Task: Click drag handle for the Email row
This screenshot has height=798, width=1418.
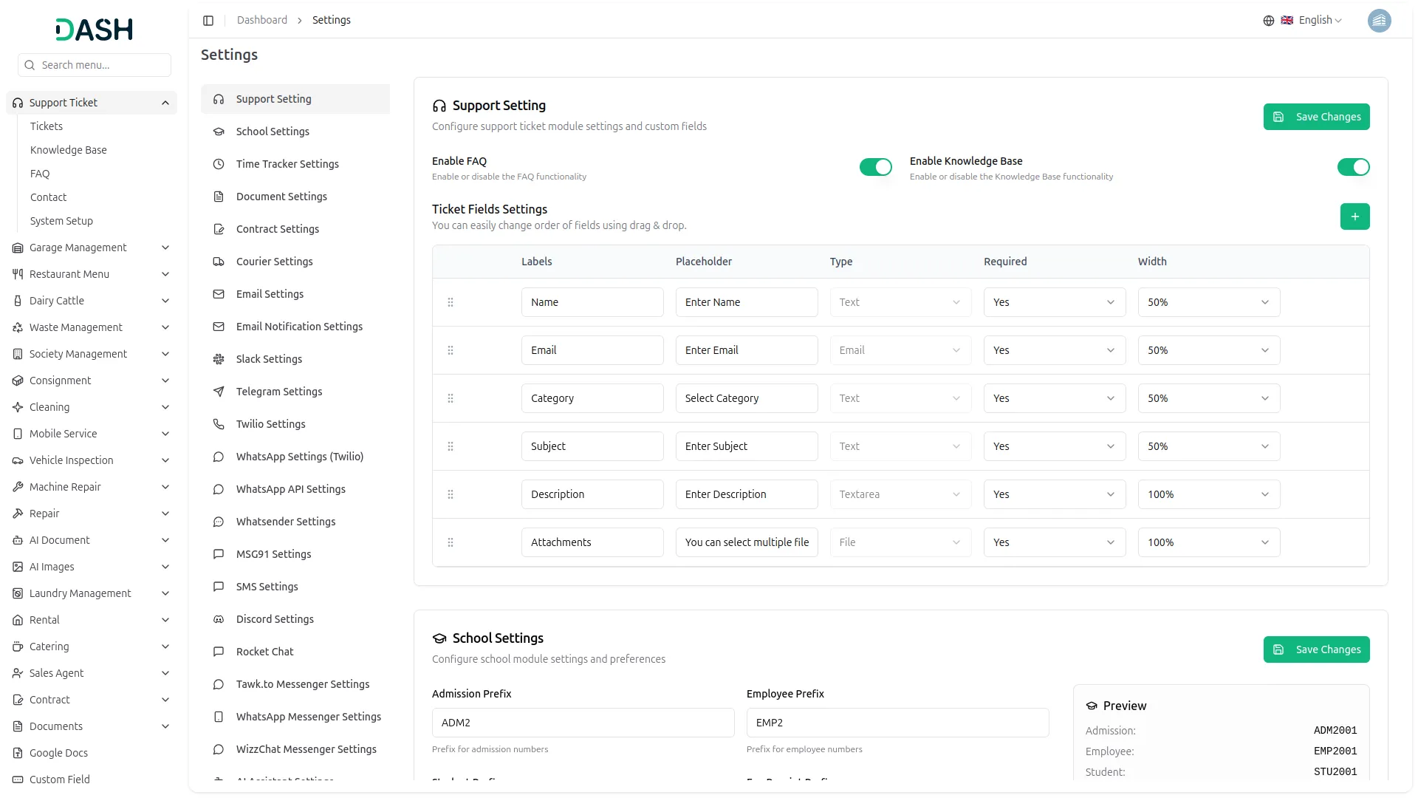Action: click(451, 350)
